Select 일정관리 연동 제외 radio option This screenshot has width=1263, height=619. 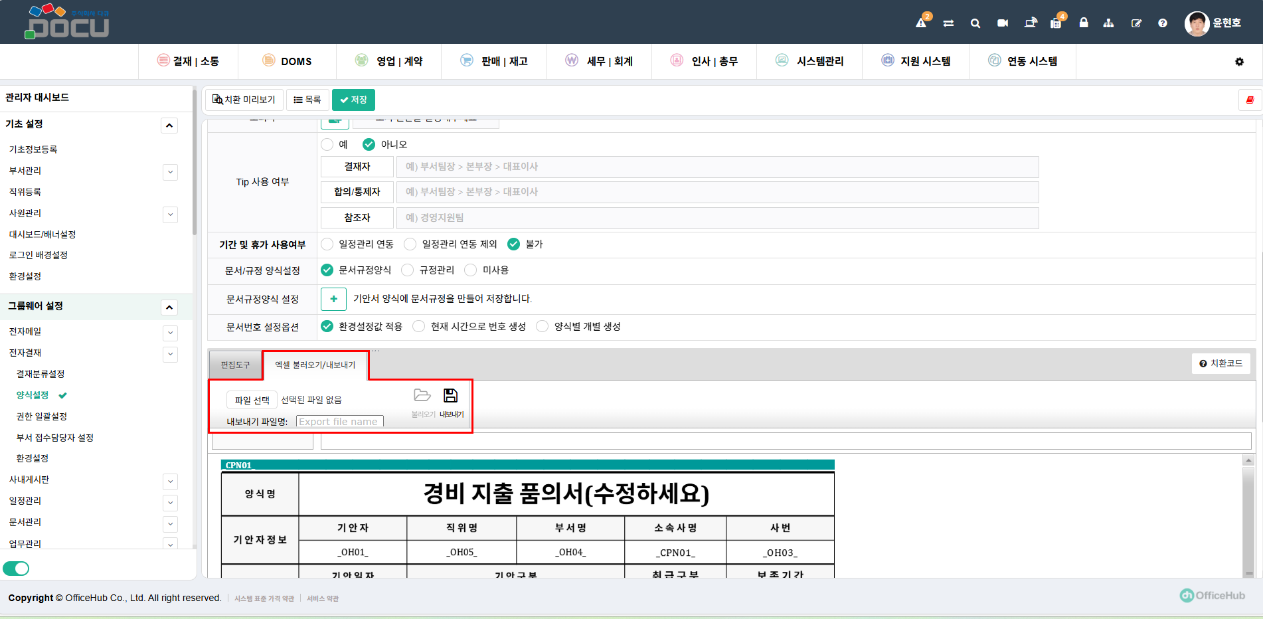(410, 244)
